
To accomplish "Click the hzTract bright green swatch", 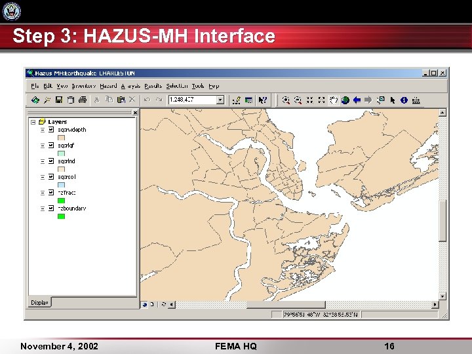I will 62,201.
